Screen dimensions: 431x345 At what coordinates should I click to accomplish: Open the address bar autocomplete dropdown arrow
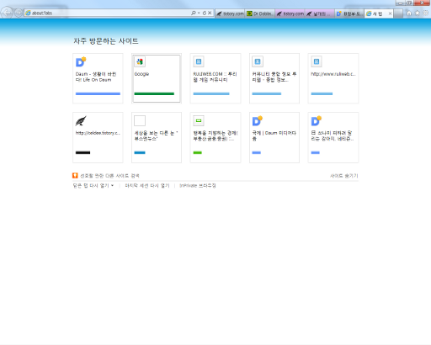click(x=199, y=13)
